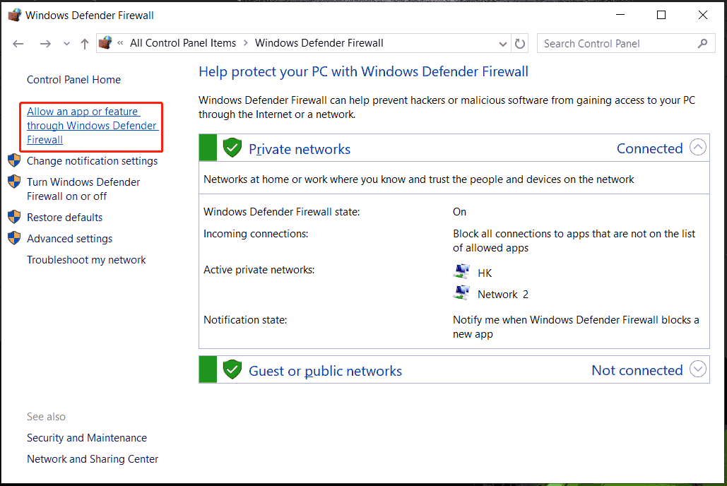Open address bar history dropdown

point(502,44)
